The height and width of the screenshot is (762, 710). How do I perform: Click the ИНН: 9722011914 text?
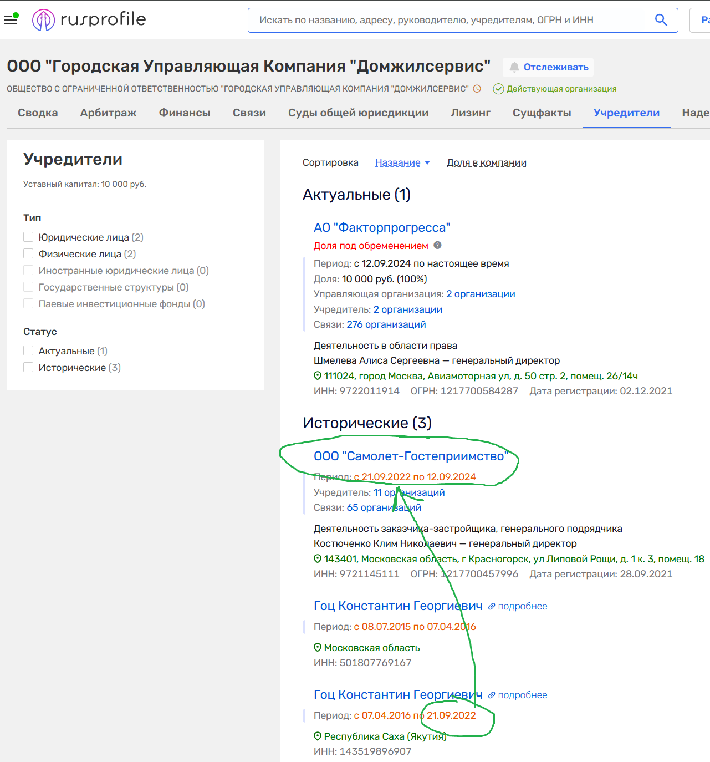point(356,391)
